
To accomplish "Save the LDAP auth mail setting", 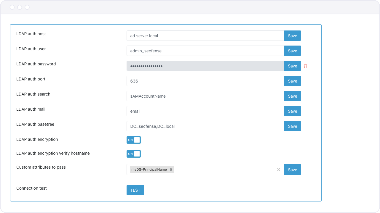I will click(293, 111).
